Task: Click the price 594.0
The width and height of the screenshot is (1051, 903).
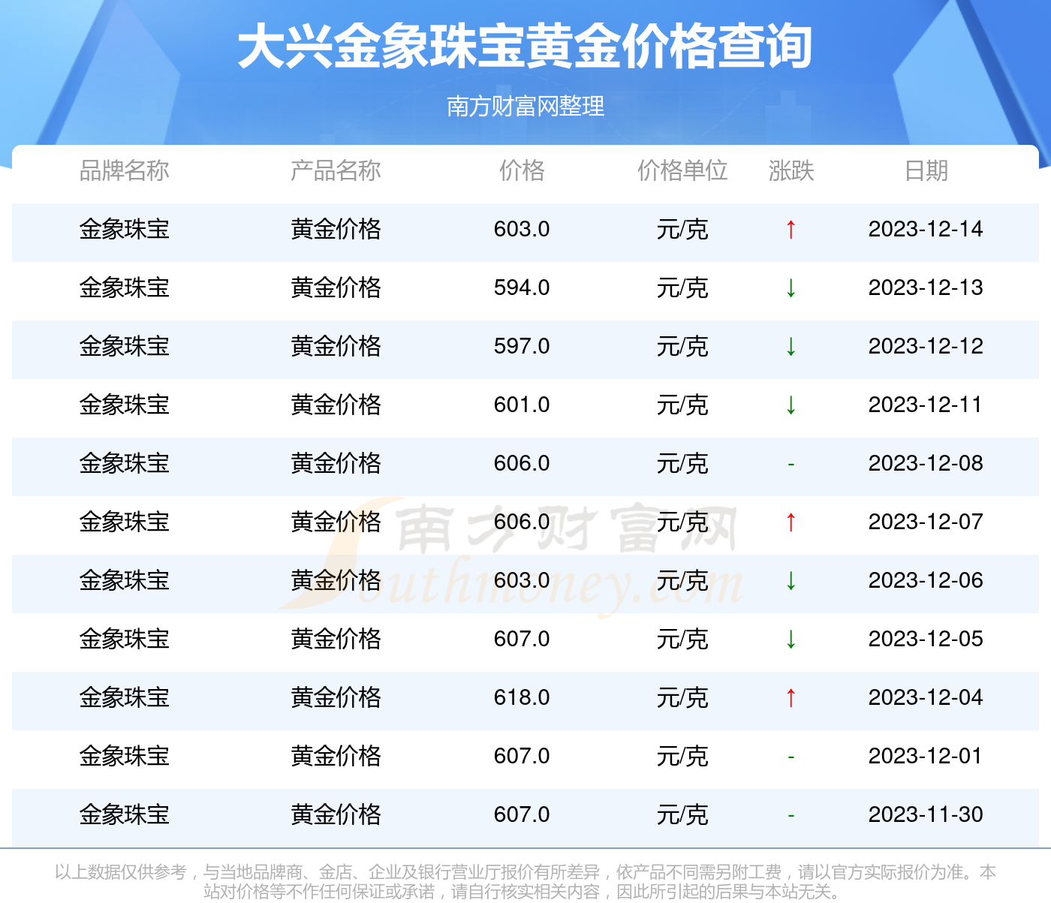Action: (x=522, y=287)
